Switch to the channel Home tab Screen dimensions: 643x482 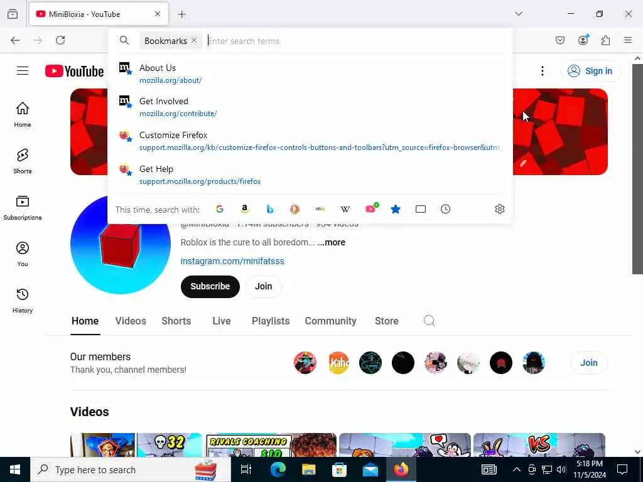[x=85, y=321]
